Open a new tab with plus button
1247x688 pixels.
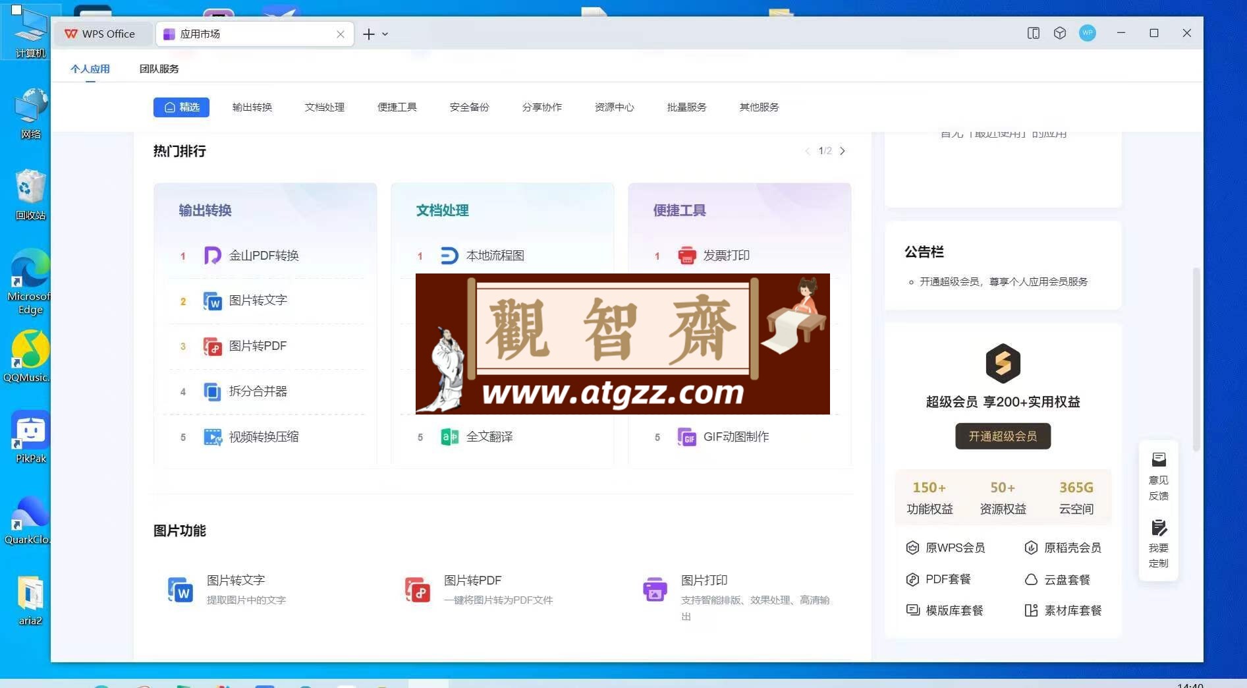click(x=369, y=34)
